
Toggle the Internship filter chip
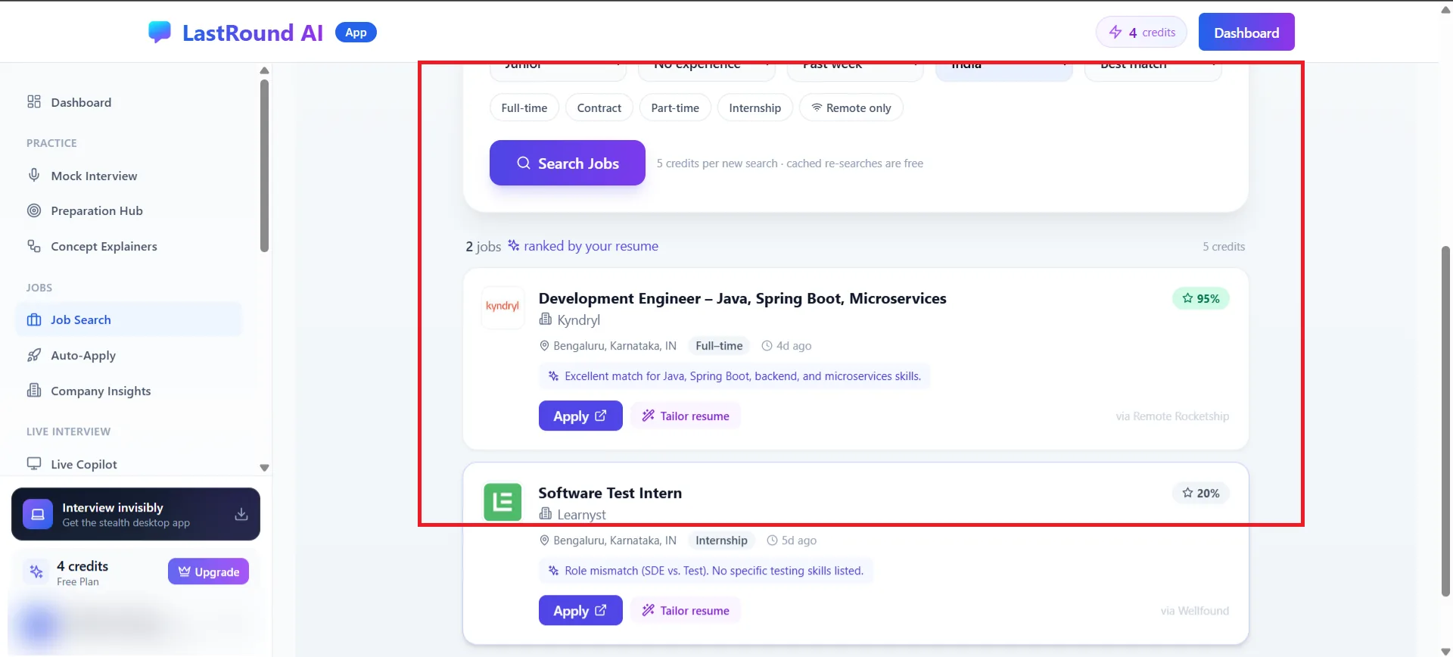tap(755, 107)
